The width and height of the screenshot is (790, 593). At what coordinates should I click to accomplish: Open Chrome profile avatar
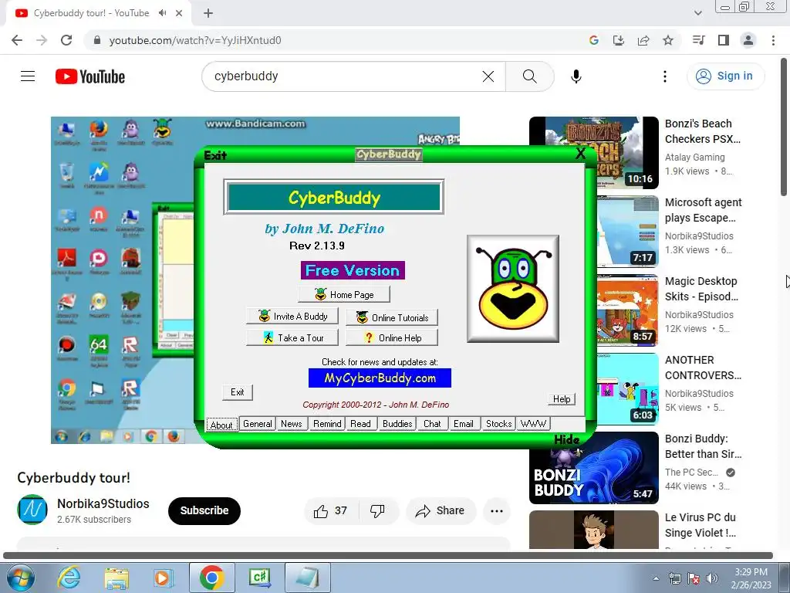pyautogui.click(x=748, y=40)
